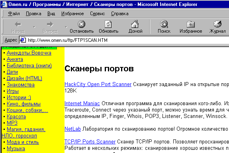Open the Избранное favorites folder toolbar icon
This screenshot has height=153, width=229.
pyautogui.click(x=191, y=24)
